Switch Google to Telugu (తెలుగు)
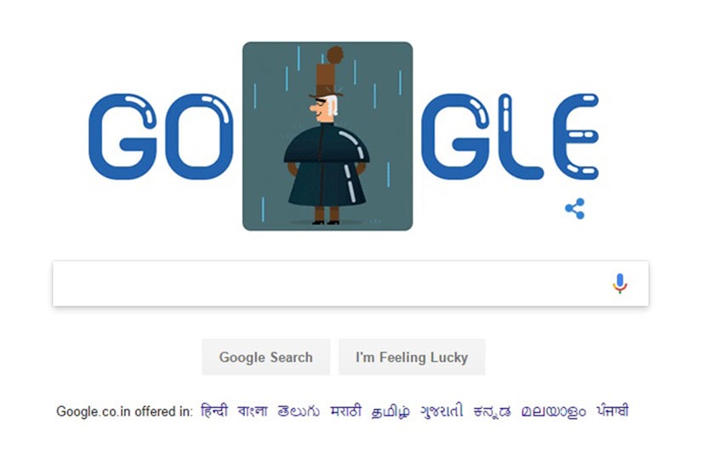This screenshot has width=706, height=470. [299, 411]
